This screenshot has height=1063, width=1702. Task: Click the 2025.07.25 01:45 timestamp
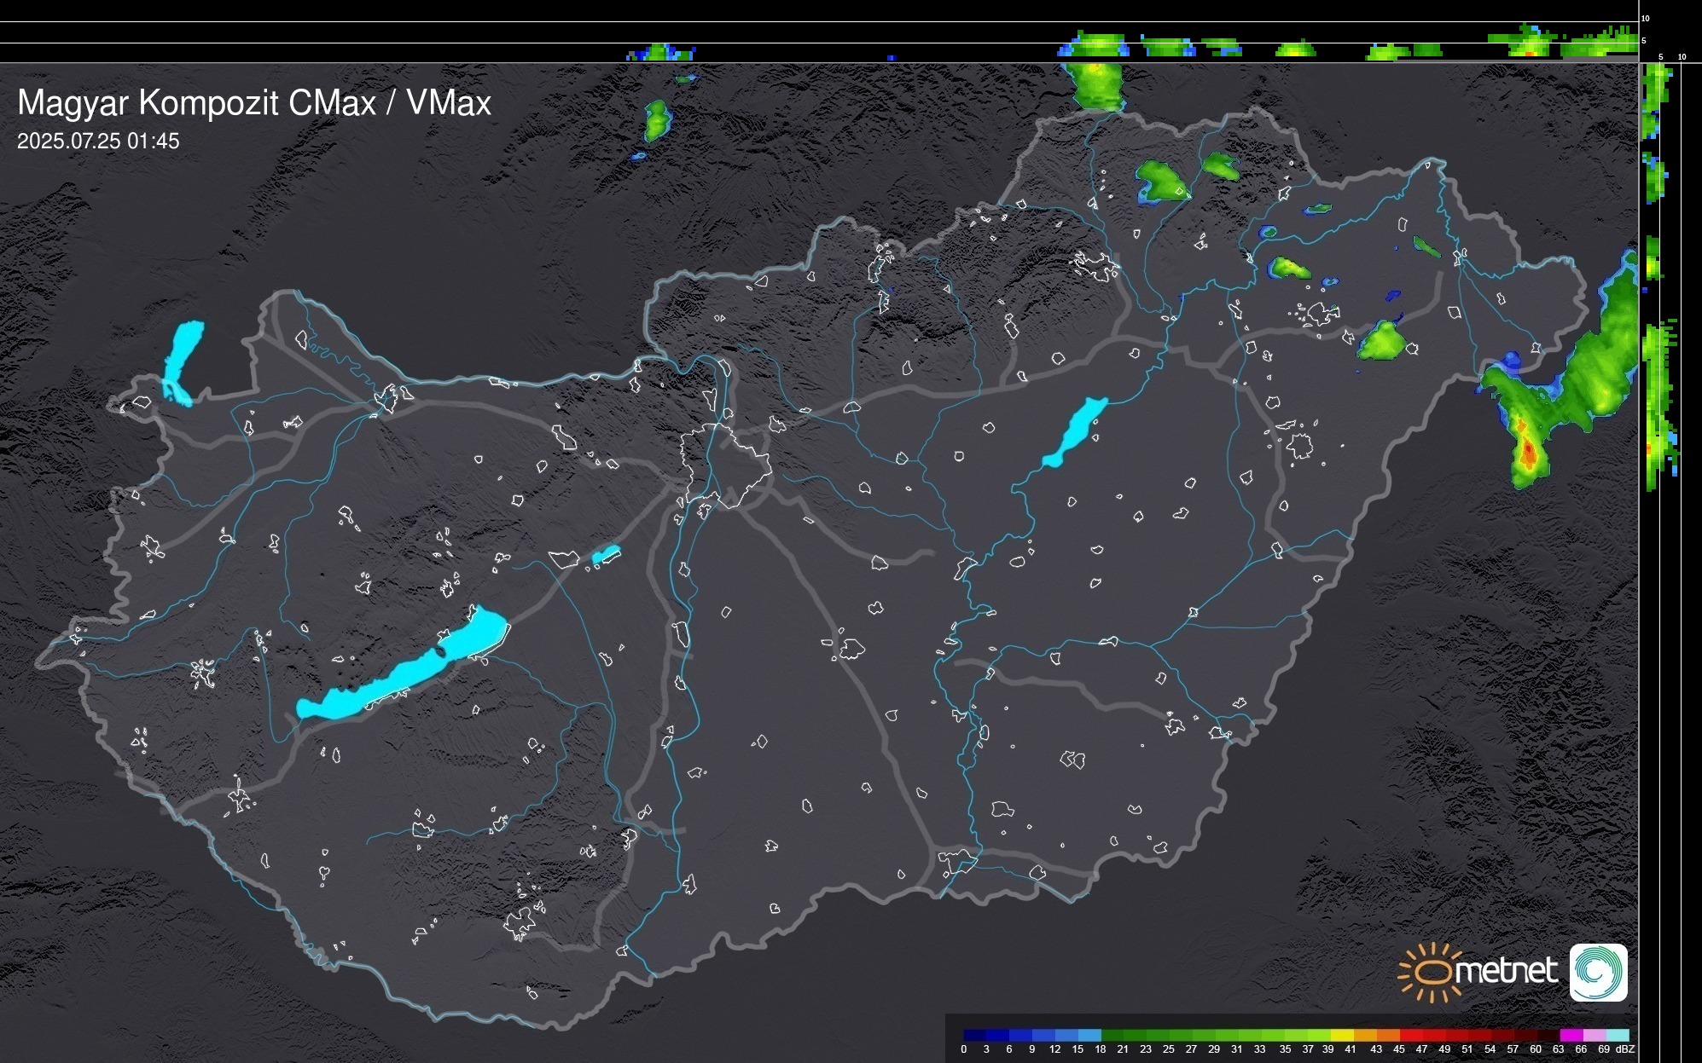pos(98,142)
